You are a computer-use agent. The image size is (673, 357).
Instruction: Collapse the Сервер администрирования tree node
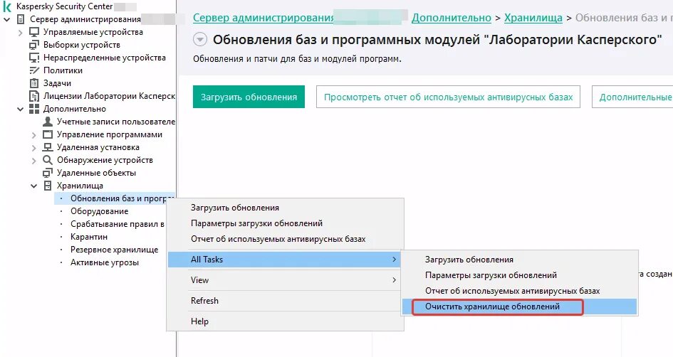7,19
